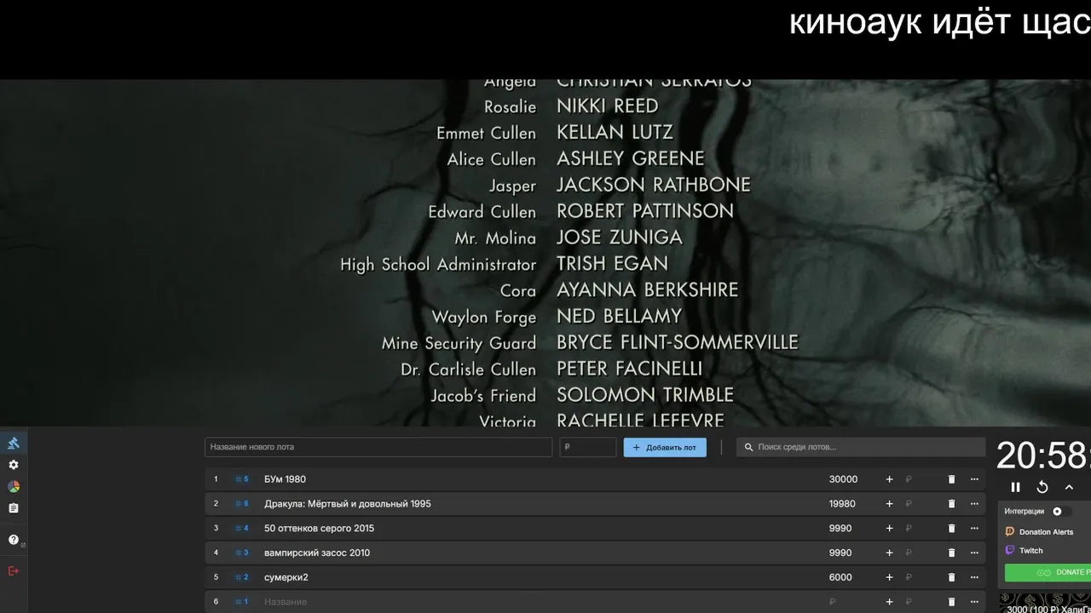
Task: Click the green DONATE PAY button
Action: 1048,572
